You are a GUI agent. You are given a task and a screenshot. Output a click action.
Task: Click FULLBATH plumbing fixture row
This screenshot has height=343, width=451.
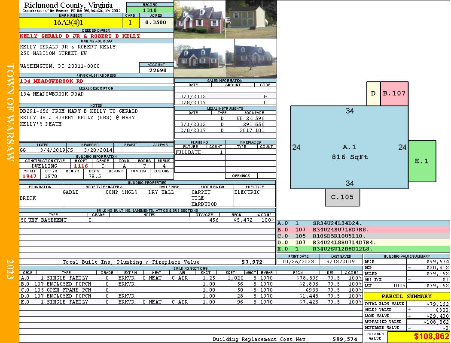click(200, 152)
